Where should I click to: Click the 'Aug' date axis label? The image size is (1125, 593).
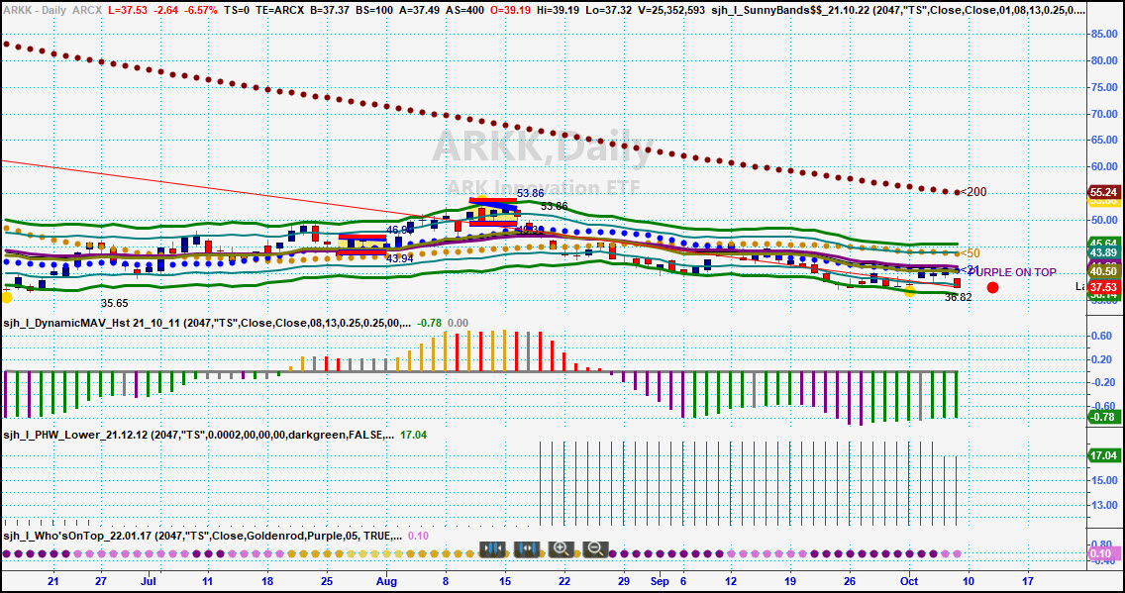(x=386, y=580)
